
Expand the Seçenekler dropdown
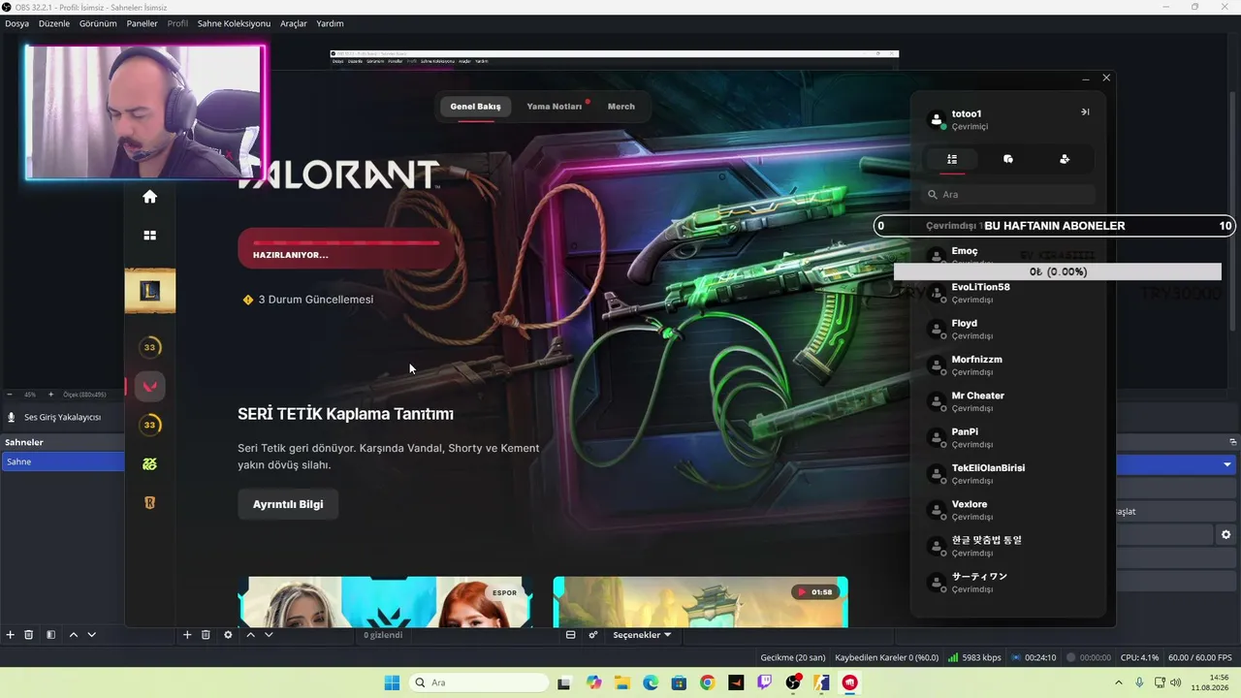[x=643, y=635]
